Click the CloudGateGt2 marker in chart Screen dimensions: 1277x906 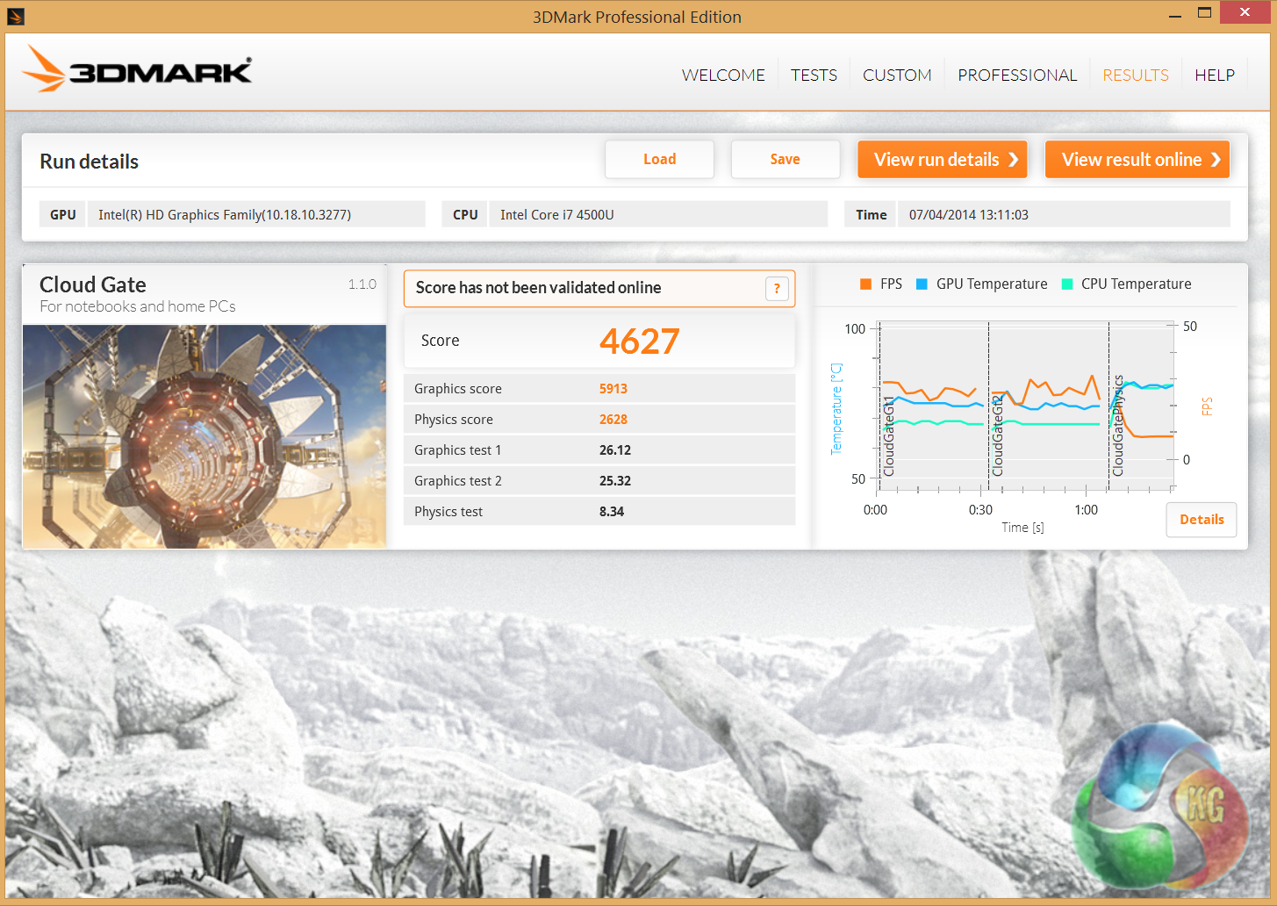(998, 436)
